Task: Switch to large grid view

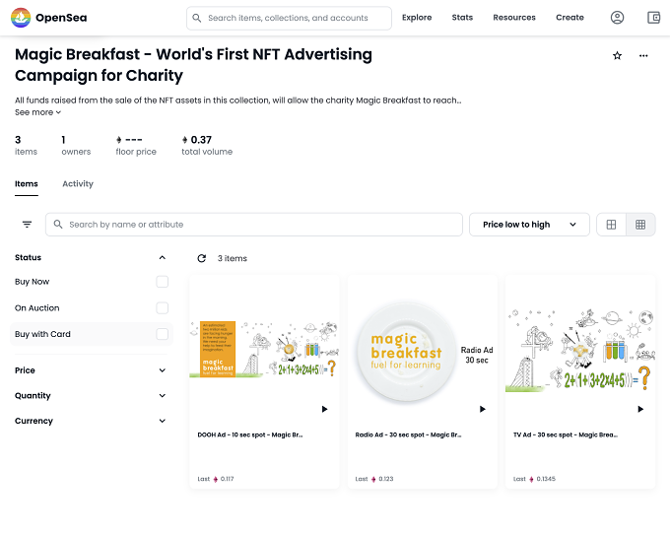Action: point(611,225)
